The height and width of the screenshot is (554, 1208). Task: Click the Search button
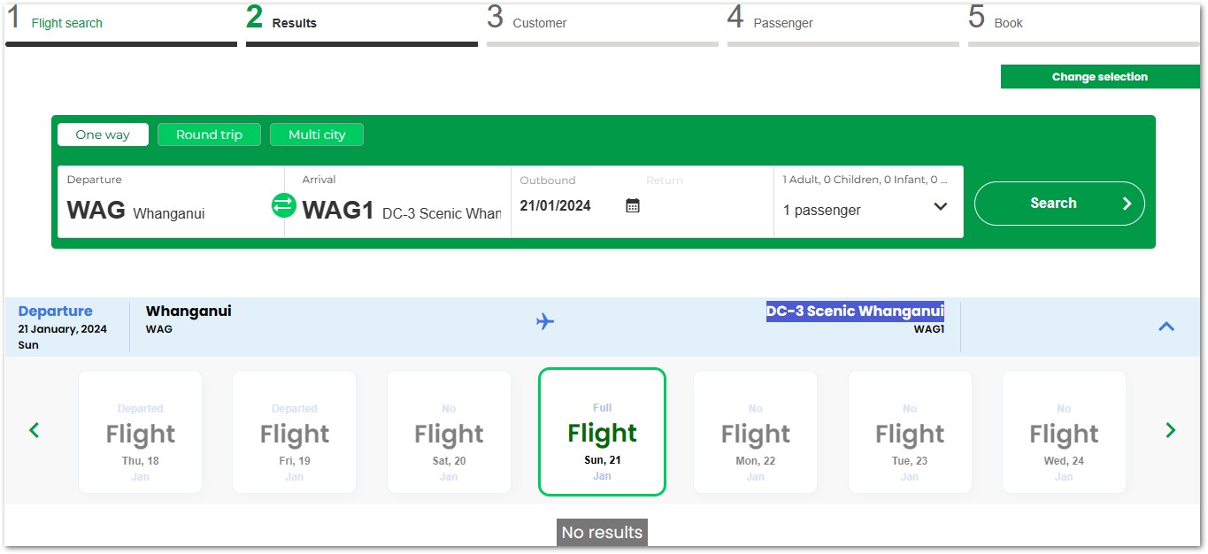point(1058,204)
